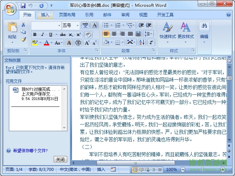Open borders dropdown arrow

click(x=123, y=42)
